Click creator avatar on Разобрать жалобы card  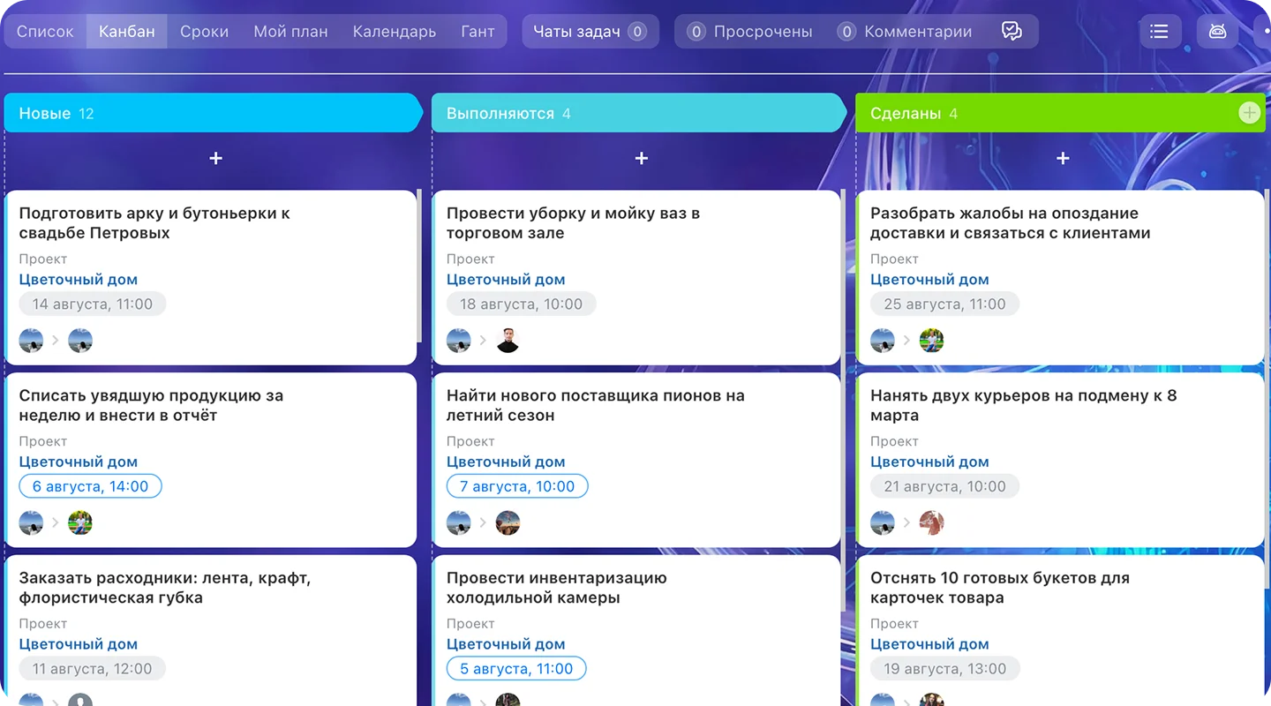pyautogui.click(x=883, y=341)
